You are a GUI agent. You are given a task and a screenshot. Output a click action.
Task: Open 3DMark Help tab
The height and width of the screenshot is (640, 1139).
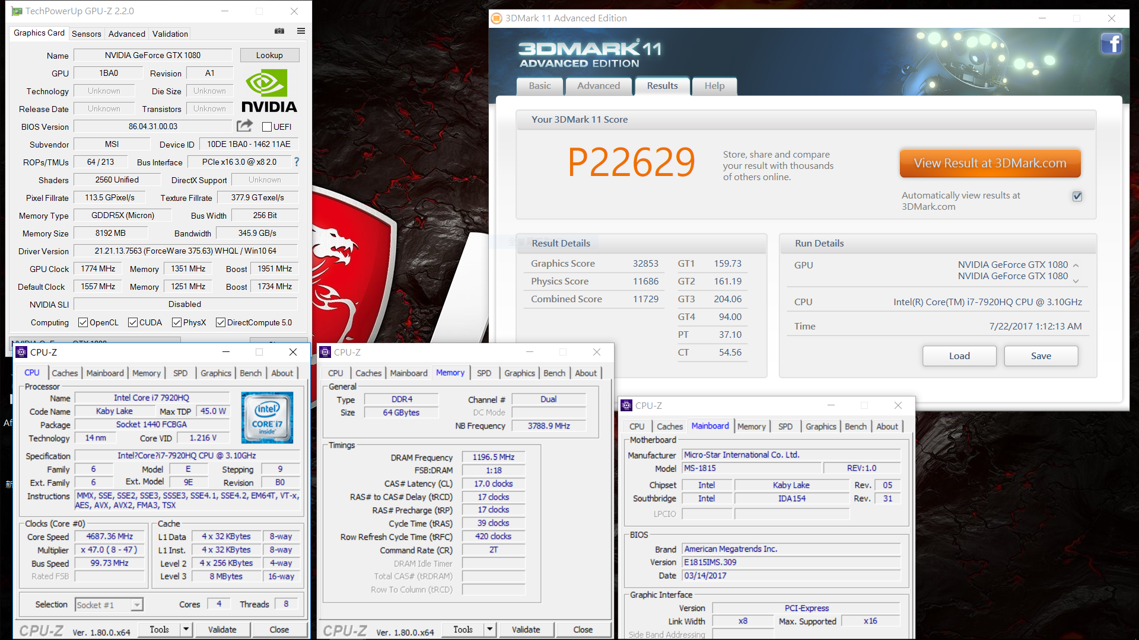pyautogui.click(x=714, y=86)
